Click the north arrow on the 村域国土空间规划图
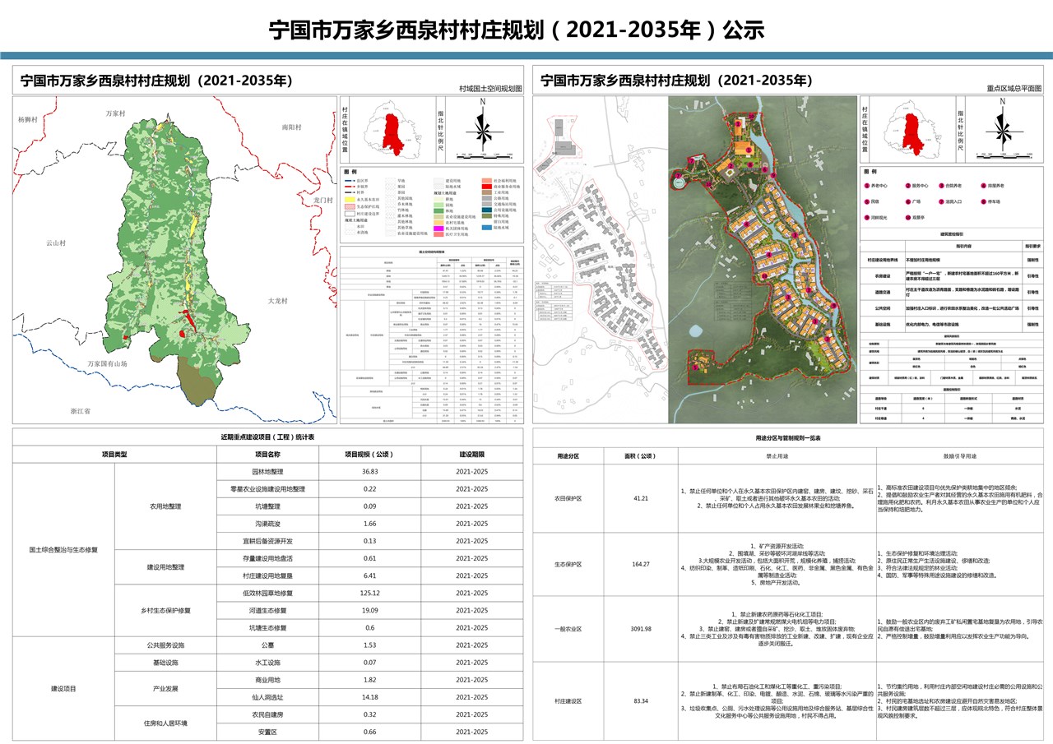The height and width of the screenshot is (744, 1053). 483,125
